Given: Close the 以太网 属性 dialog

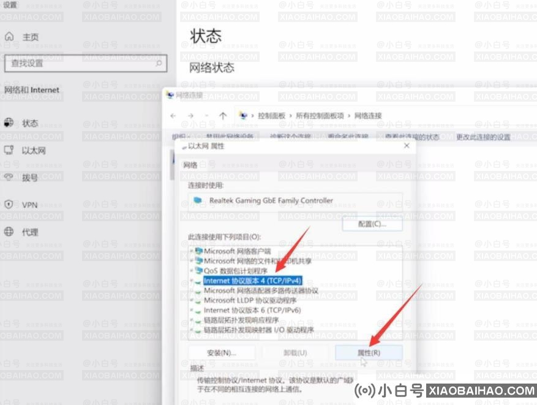Looking at the screenshot, I should 407,146.
